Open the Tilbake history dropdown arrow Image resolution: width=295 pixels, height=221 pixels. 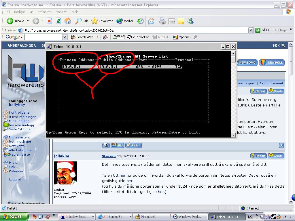28,21
